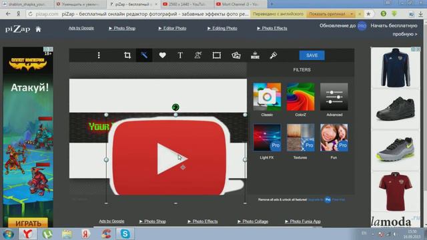Open the top Photo Effects ad link

tap(272, 28)
